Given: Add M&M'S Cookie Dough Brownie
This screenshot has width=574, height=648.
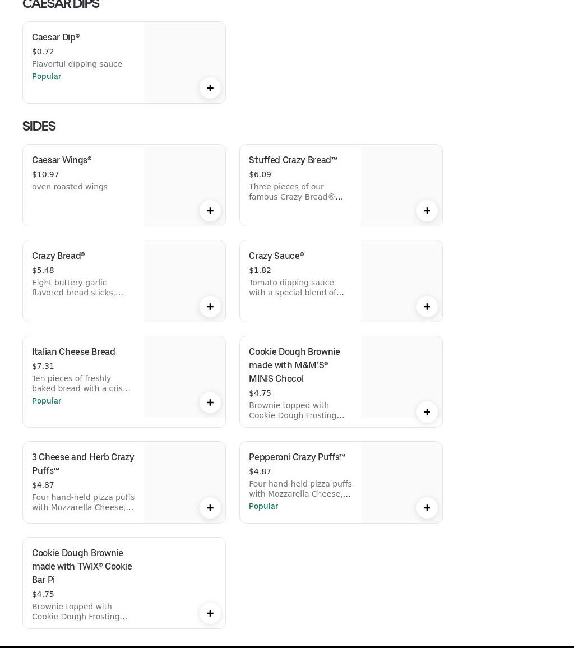Looking at the screenshot, I should [x=427, y=412].
